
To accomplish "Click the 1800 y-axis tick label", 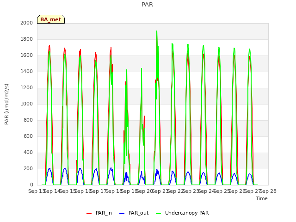I will pos(27,39).
